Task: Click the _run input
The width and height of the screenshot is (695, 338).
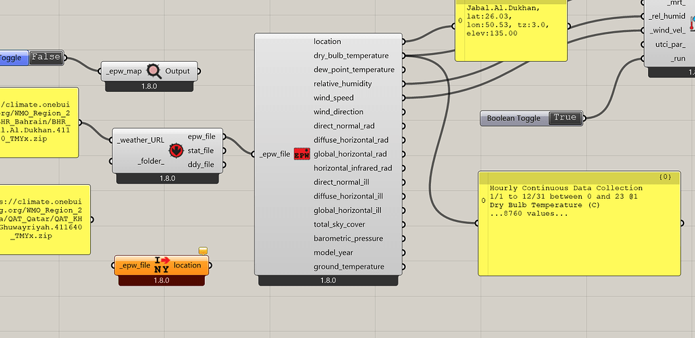Action: 678,58
